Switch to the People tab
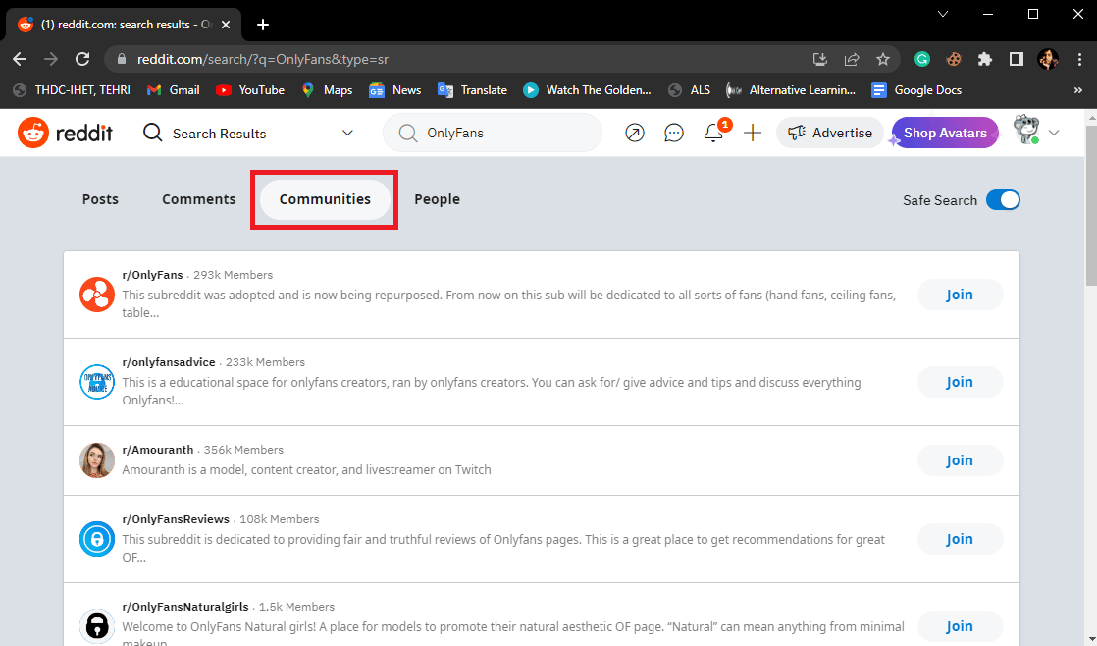 point(437,199)
